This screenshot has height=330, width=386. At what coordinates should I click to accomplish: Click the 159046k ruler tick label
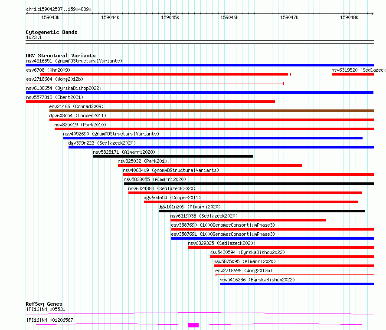pyautogui.click(x=229, y=17)
